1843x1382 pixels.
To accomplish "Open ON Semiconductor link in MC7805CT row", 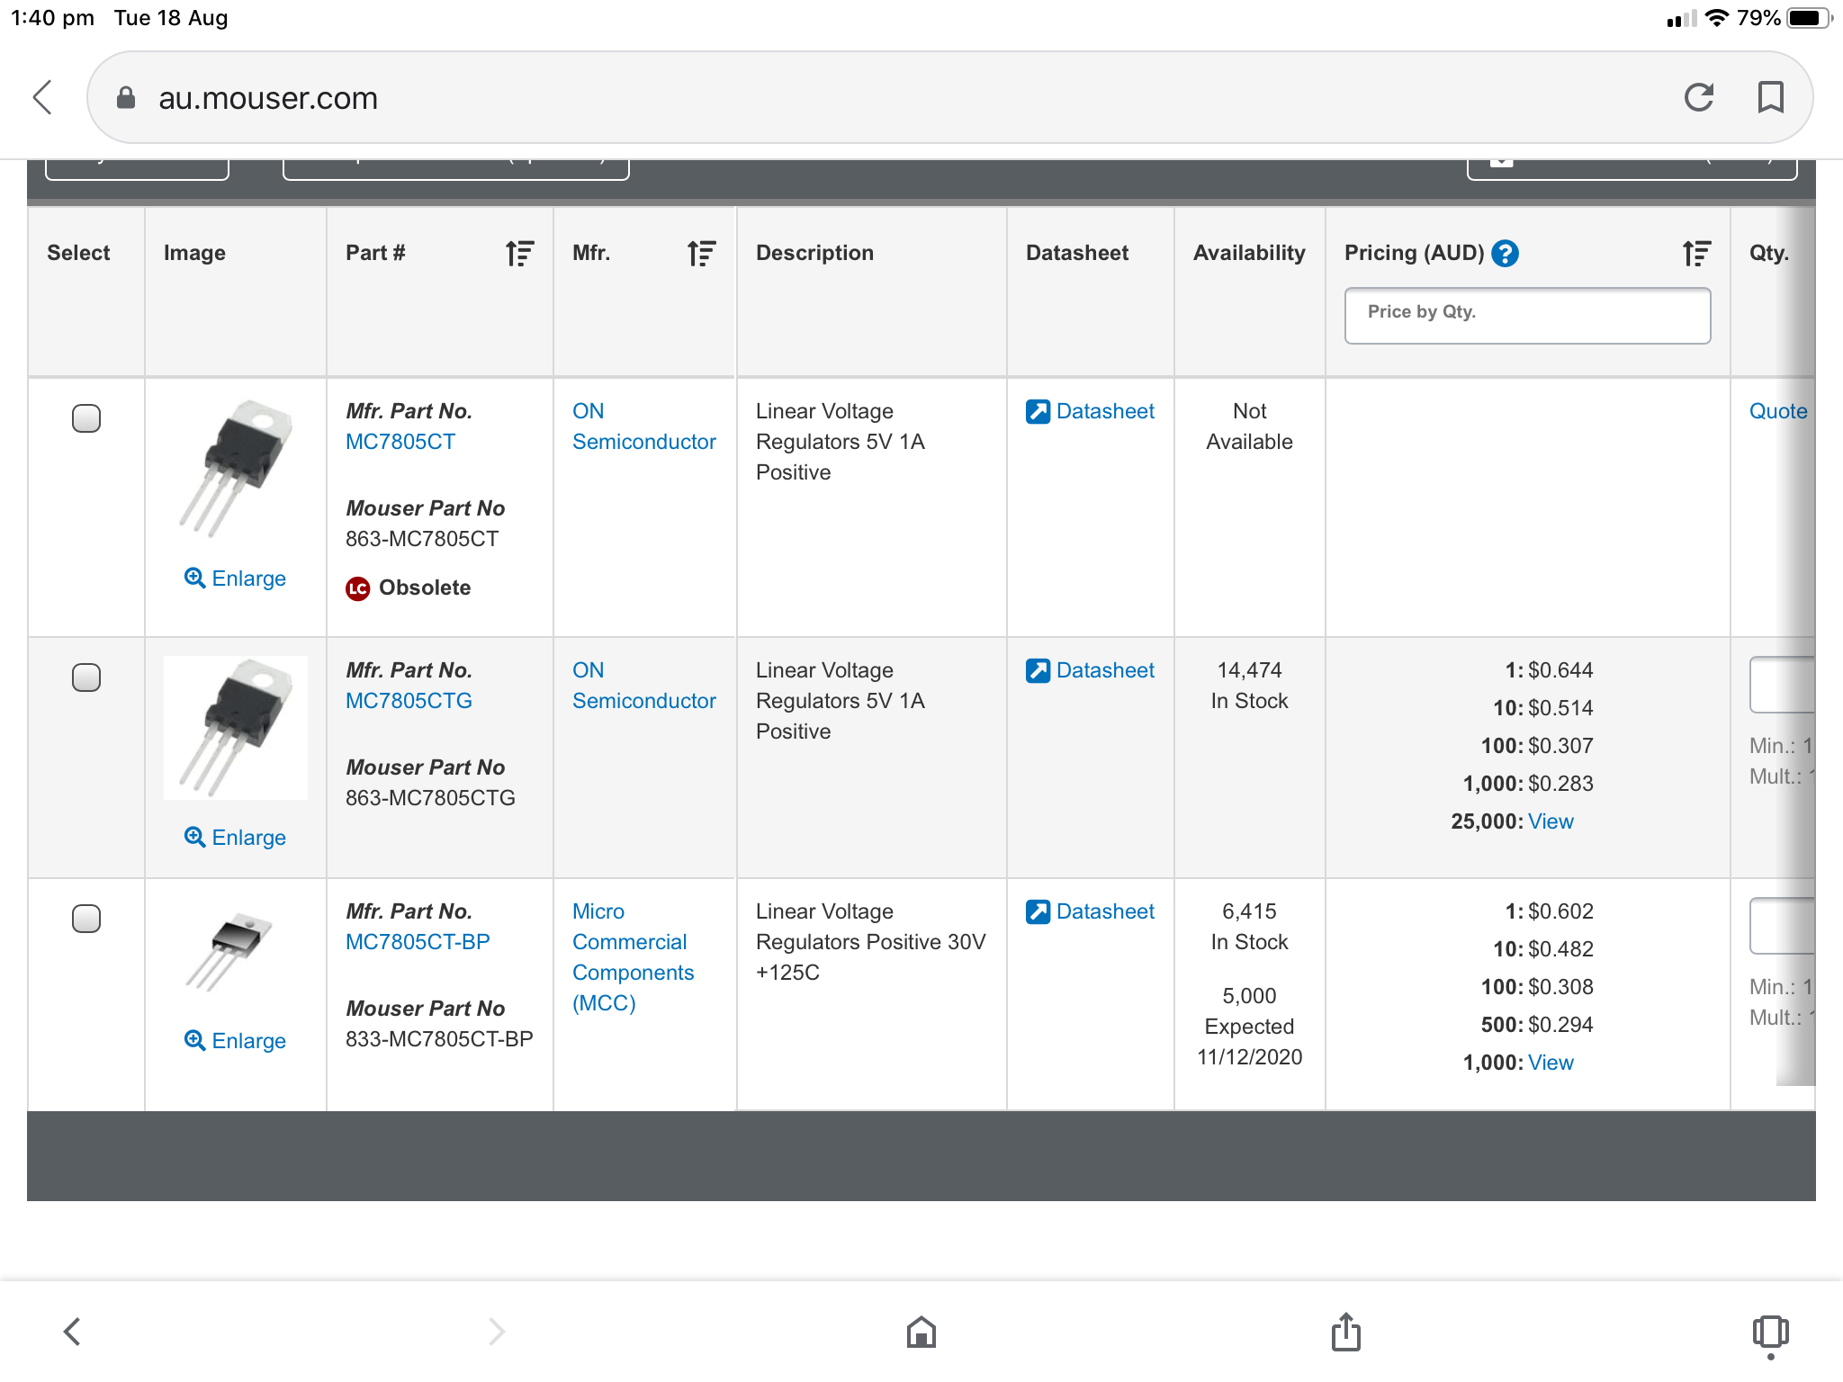I will point(644,426).
